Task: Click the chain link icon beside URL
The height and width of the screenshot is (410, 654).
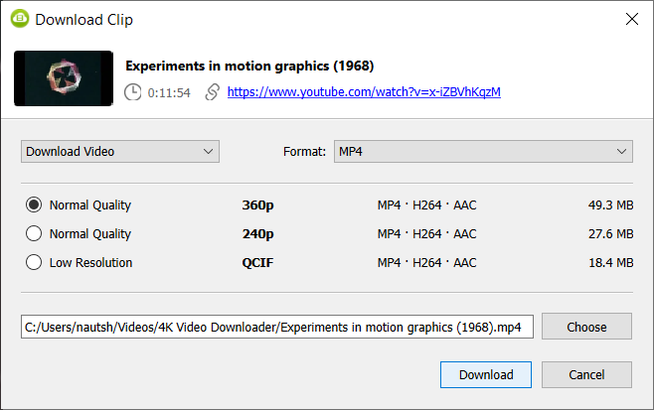Action: [213, 92]
